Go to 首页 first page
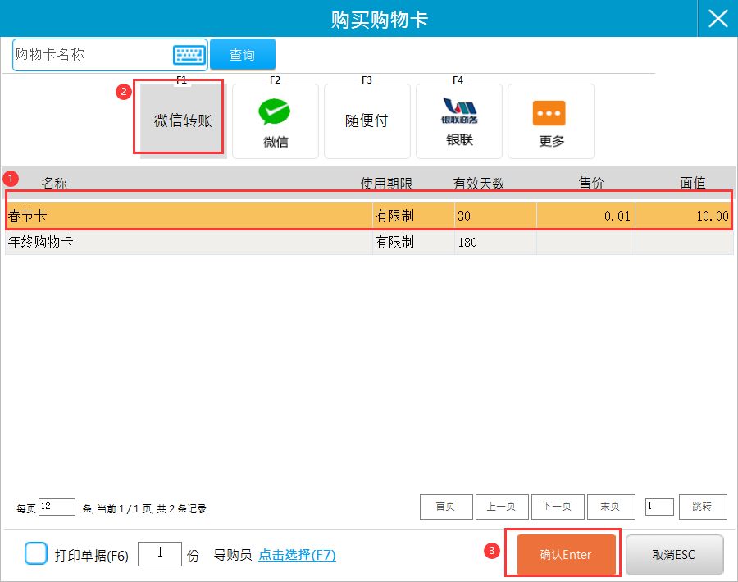 coord(445,507)
